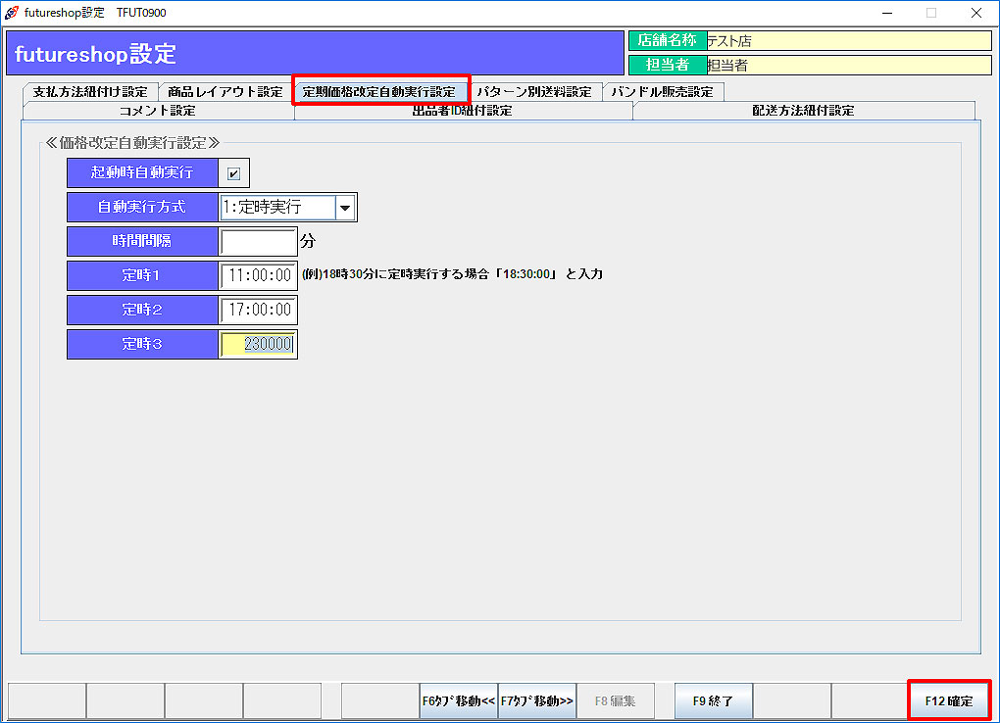
Task: Click the 時間間隔 minutes input field
Action: click(x=259, y=241)
